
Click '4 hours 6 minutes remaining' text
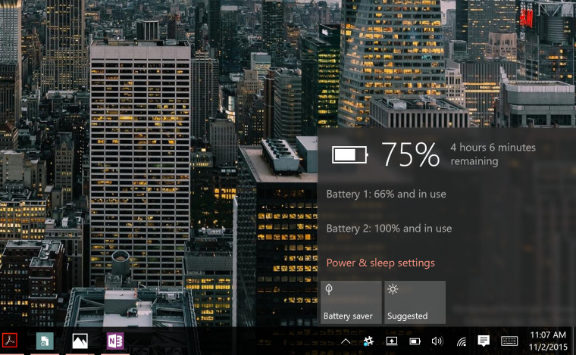[493, 154]
